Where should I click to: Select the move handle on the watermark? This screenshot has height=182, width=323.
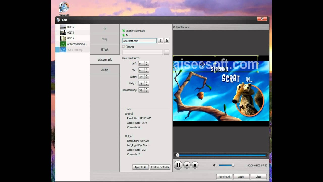click(203, 65)
